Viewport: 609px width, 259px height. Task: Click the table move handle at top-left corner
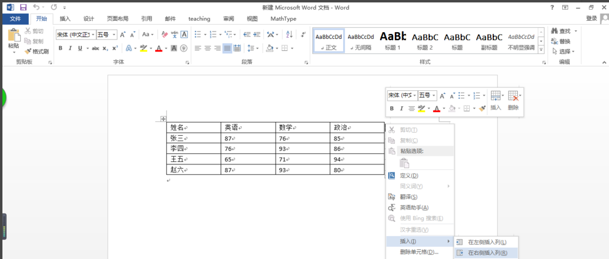tap(163, 119)
